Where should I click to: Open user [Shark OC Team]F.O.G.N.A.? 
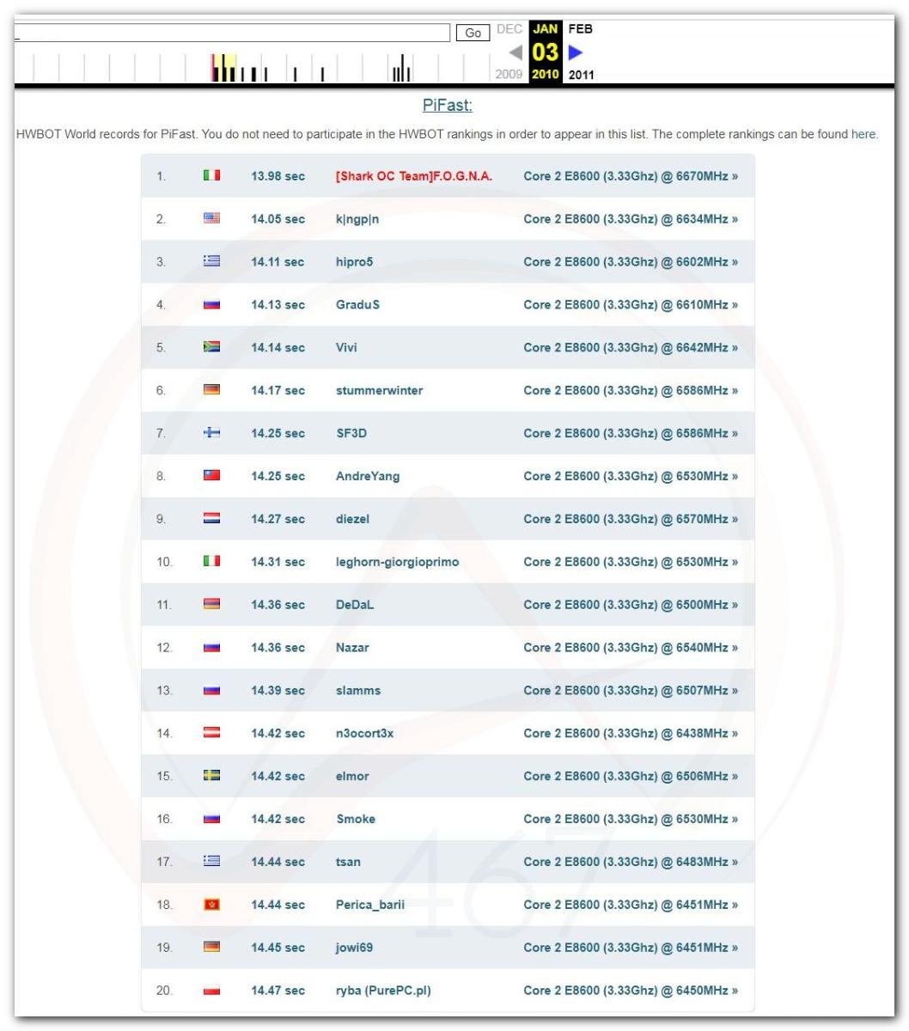click(414, 176)
